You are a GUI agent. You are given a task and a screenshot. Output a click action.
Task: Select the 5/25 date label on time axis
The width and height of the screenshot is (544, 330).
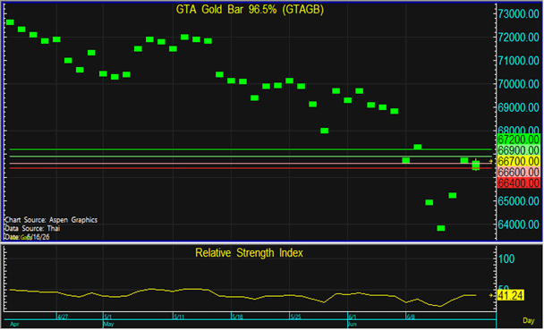coord(296,317)
